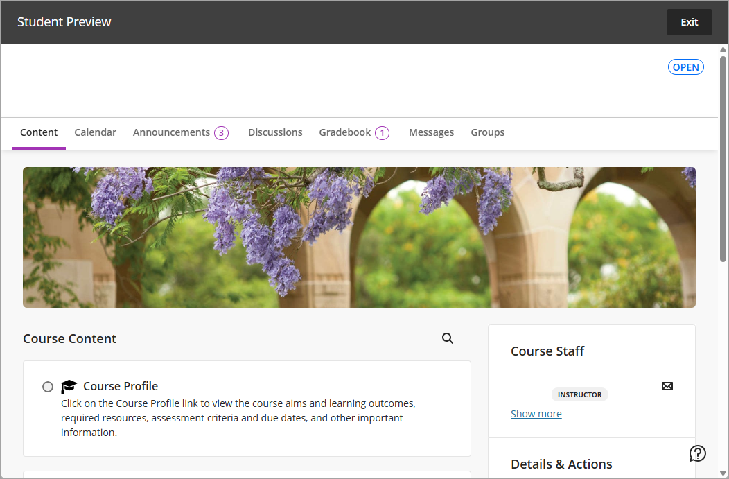Screen dimensions: 729x479
Task: Open the Discussions tab
Action: point(275,132)
